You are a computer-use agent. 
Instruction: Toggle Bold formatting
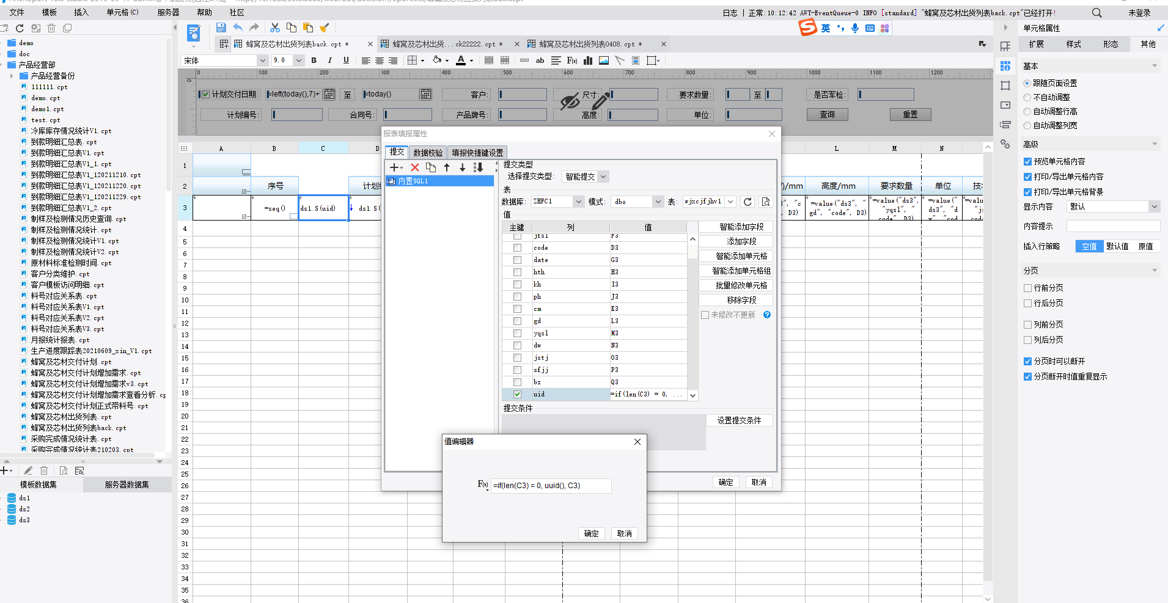pos(314,60)
